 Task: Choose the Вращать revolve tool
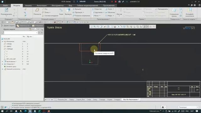coord(77,9)
